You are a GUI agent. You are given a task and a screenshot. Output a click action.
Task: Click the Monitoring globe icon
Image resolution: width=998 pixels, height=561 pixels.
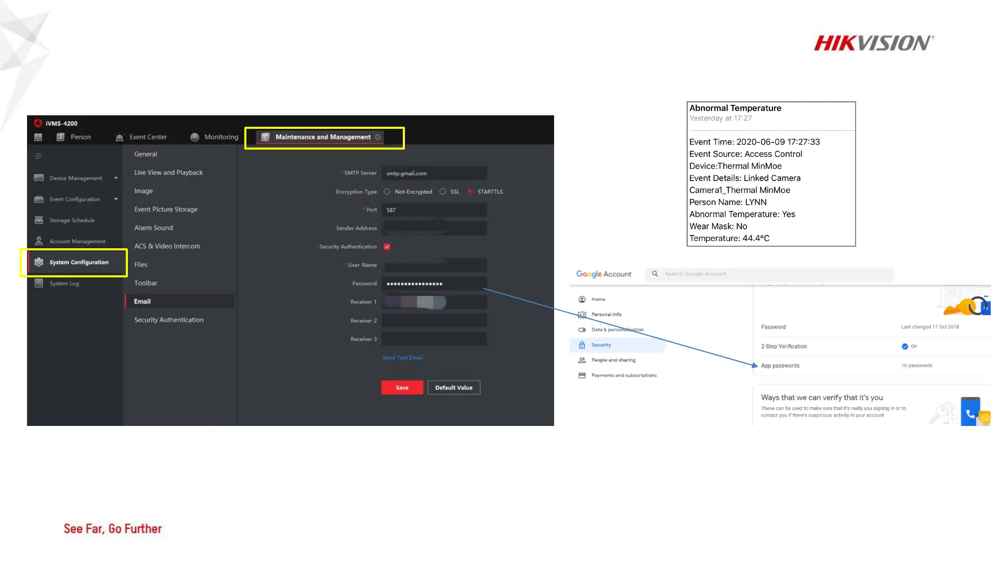click(x=194, y=137)
